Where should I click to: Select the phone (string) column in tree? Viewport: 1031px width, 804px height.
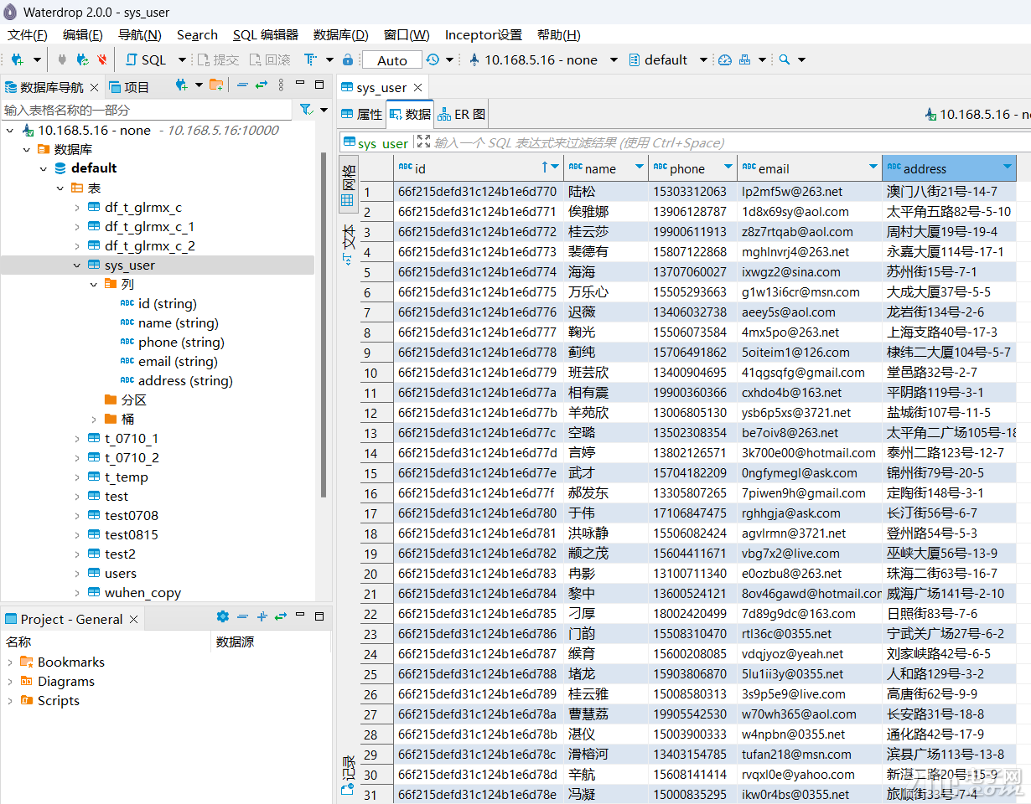click(x=172, y=342)
